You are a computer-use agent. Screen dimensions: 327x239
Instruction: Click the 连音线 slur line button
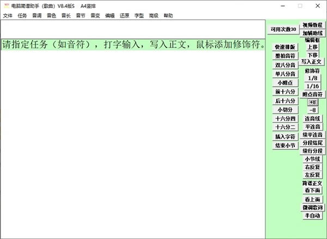pos(312,118)
